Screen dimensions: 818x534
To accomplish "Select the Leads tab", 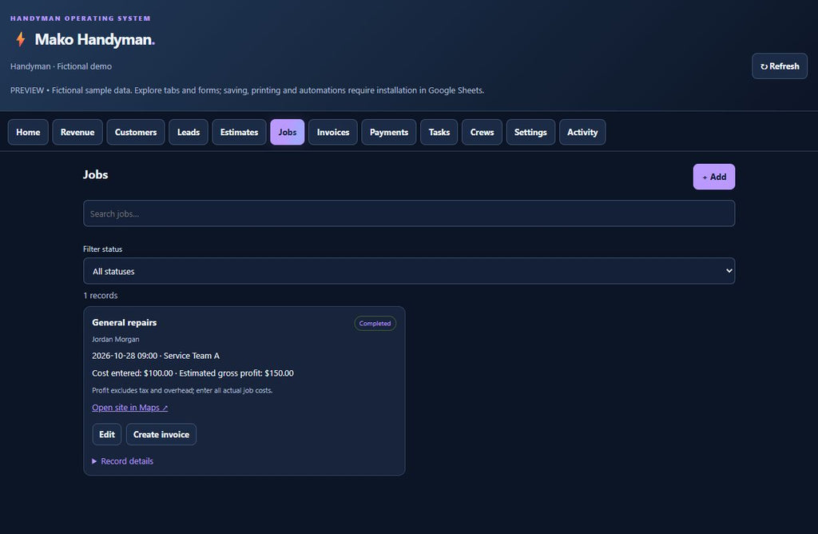I will pos(189,132).
